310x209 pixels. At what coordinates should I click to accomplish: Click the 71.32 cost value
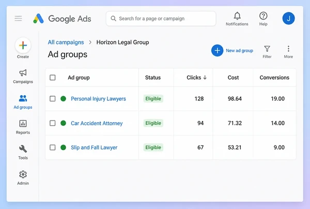pyautogui.click(x=235, y=123)
